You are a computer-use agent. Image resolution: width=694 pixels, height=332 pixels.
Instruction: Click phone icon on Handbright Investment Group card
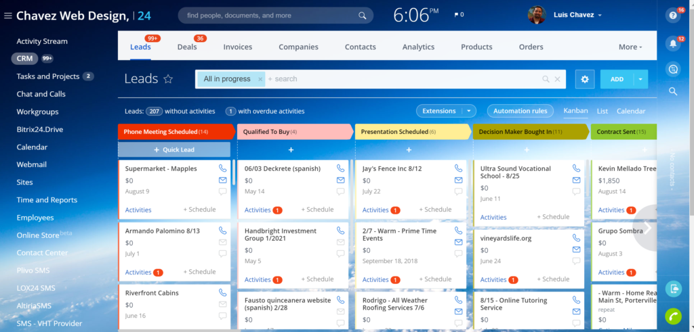pos(340,231)
